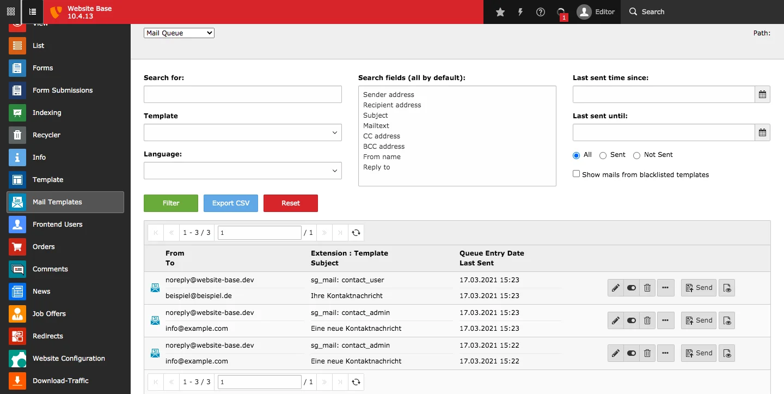Open the Mail Queue mode dropdown
The width and height of the screenshot is (784, 394).
179,33
